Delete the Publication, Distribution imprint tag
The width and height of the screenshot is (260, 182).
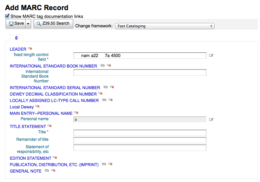pos(110,164)
